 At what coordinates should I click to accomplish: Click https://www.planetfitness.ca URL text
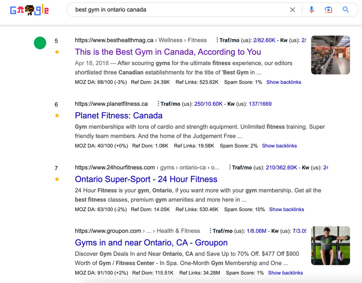pyautogui.click(x=111, y=104)
